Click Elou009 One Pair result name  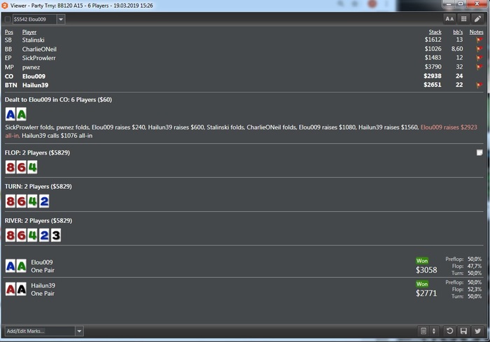tap(43, 270)
